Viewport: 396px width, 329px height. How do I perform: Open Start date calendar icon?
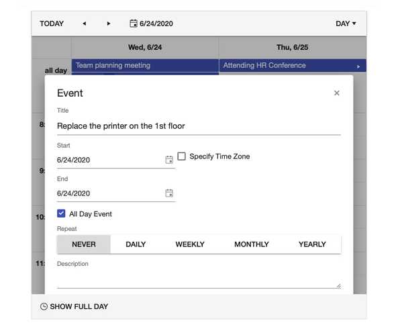tap(169, 160)
